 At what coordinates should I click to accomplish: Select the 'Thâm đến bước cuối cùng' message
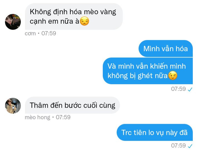click(72, 105)
